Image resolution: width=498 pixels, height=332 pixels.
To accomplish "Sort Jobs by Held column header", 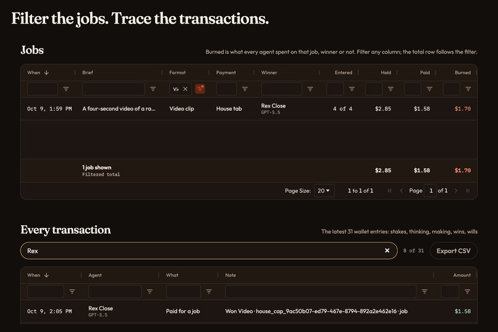I will tap(386, 72).
